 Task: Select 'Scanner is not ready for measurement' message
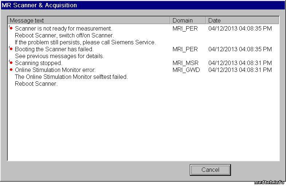(63, 28)
